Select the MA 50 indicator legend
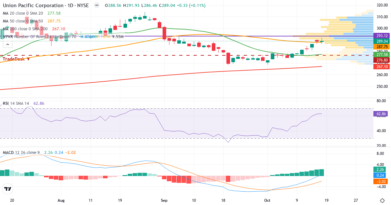Image resolution: width=391 pixels, height=205 pixels. tap(32, 21)
